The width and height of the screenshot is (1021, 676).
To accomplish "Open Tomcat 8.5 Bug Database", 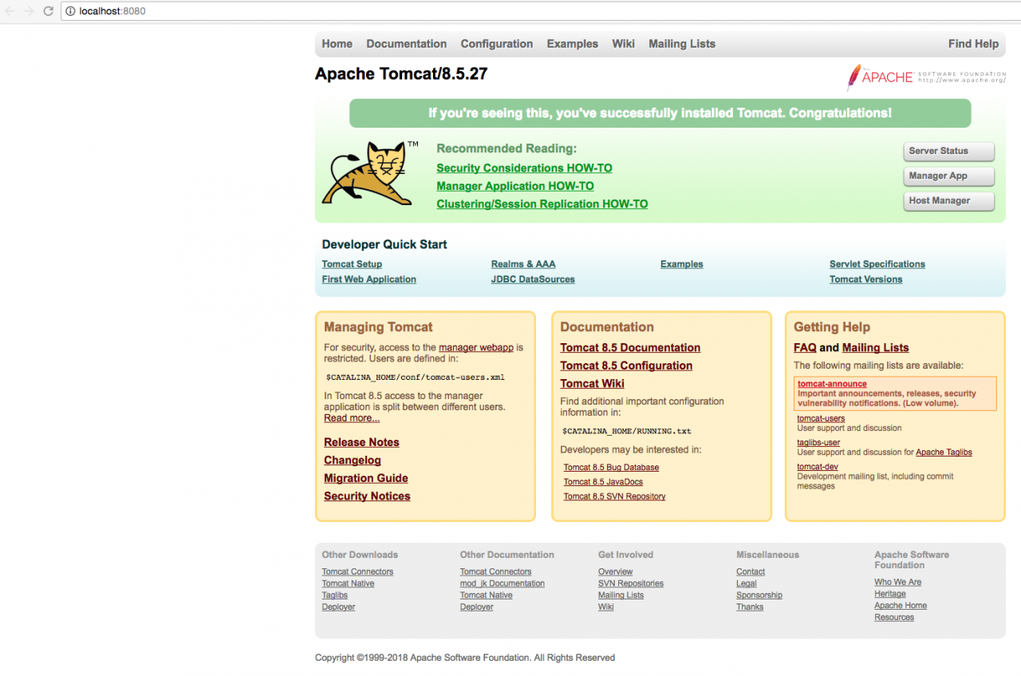I will [x=611, y=467].
